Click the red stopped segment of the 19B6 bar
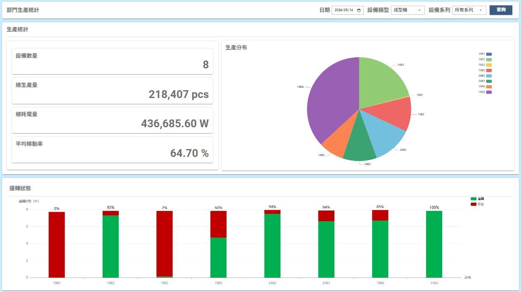The height and width of the screenshot is (292, 521). click(380, 215)
